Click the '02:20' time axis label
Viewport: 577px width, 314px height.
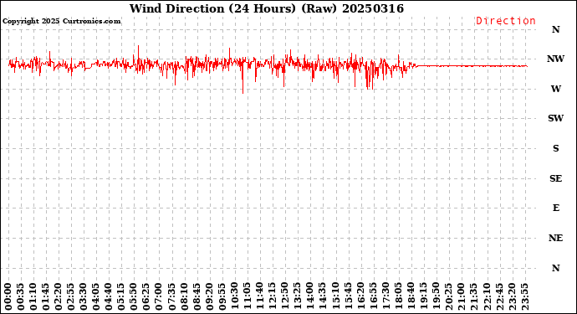59,297
